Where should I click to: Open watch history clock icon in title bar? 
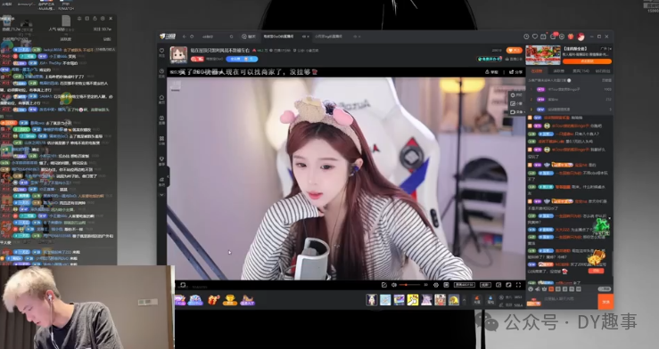click(x=526, y=37)
